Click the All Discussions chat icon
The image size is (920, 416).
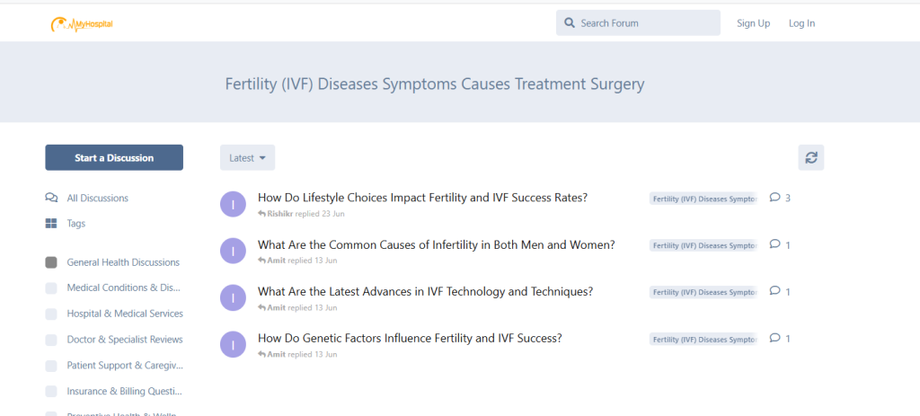click(x=51, y=198)
